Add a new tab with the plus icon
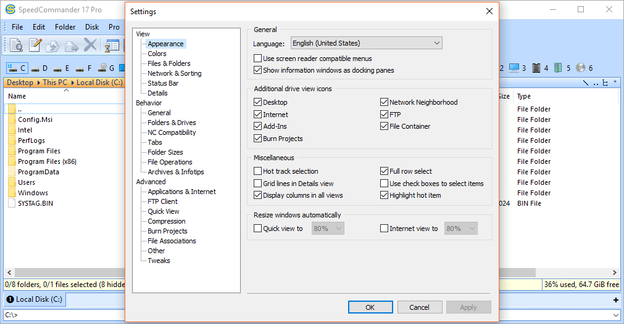The image size is (624, 324). (615, 300)
